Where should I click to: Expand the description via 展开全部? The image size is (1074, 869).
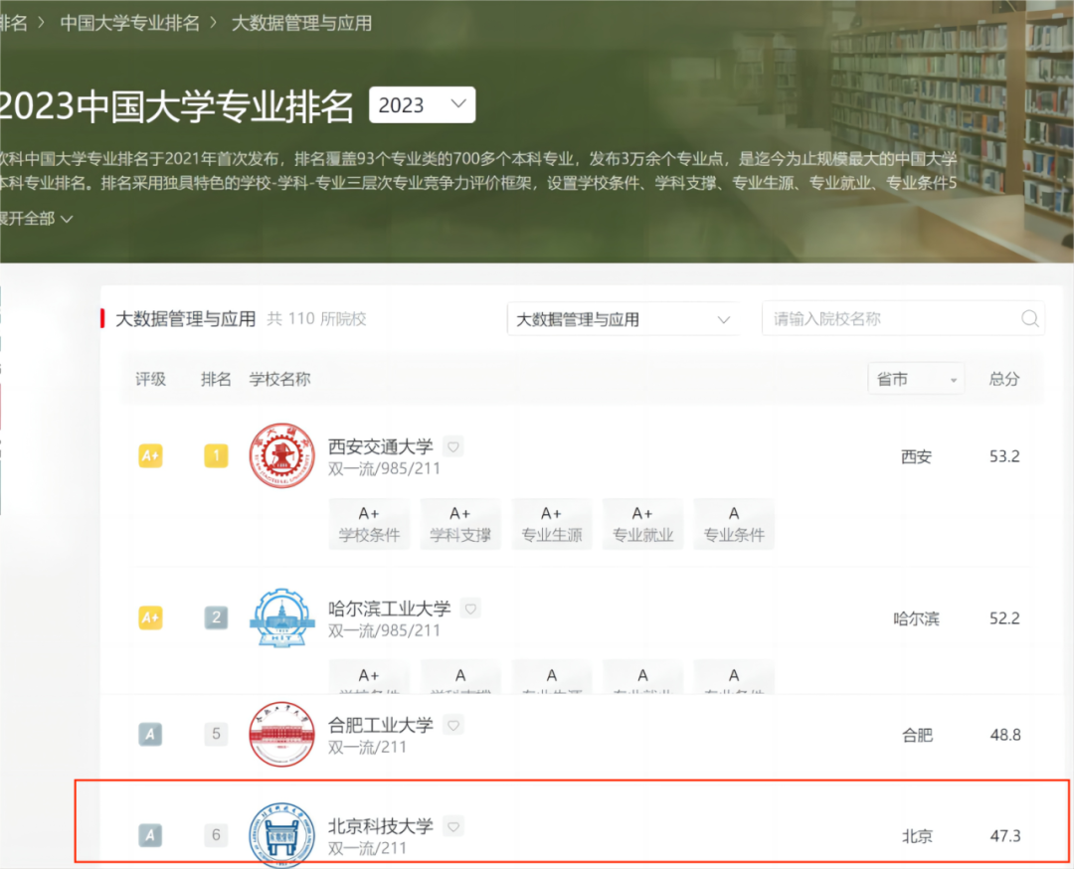[36, 219]
